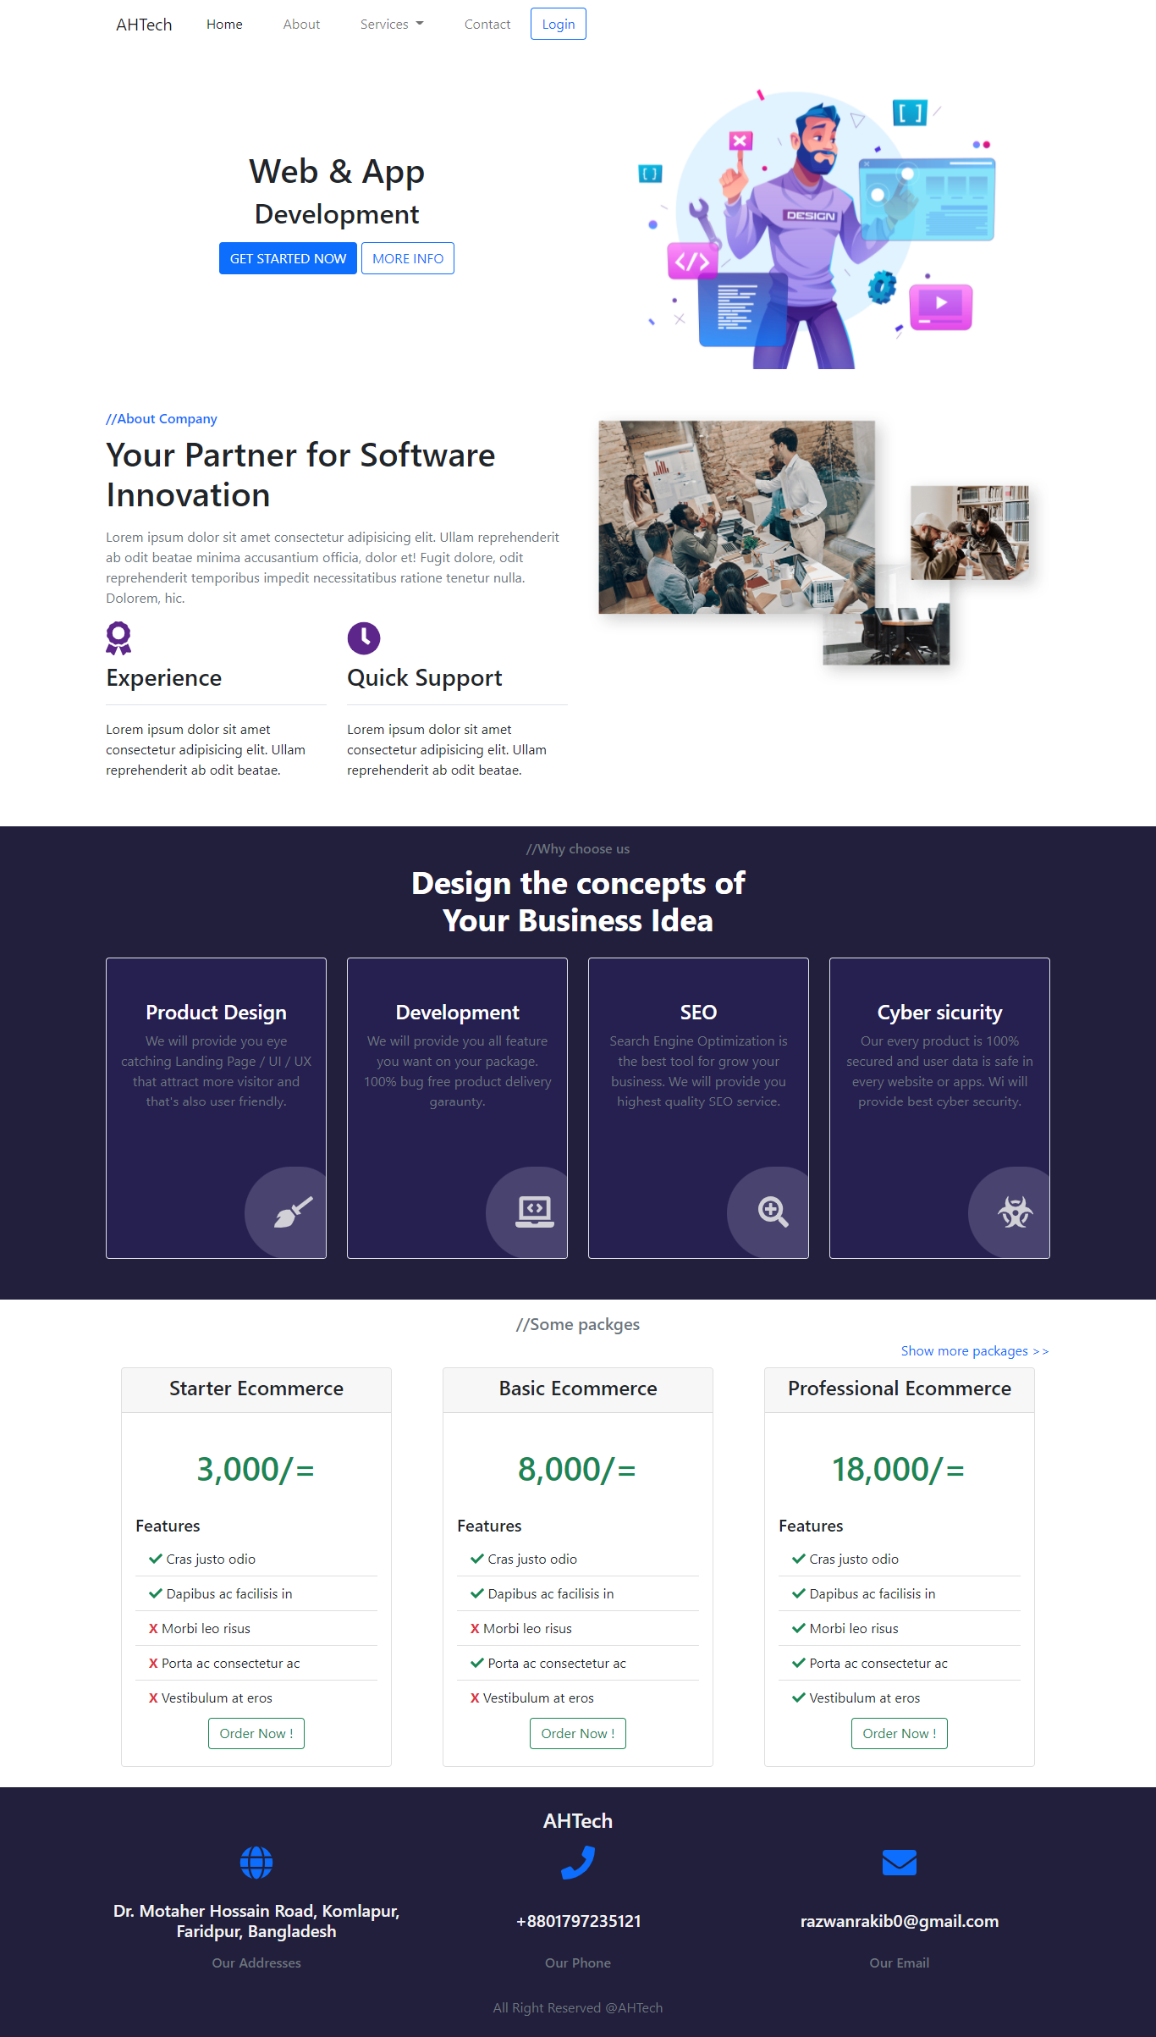
Task: Click the hero developer illustration
Action: (x=818, y=228)
